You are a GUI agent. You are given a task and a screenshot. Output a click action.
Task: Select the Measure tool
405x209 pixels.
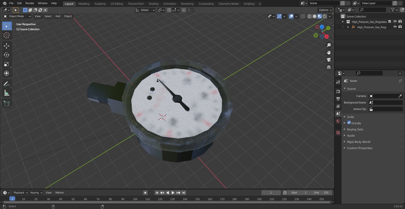(x=7, y=93)
